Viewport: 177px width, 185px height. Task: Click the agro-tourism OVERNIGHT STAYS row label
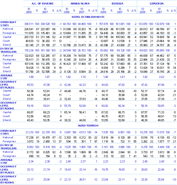tap(8, 132)
